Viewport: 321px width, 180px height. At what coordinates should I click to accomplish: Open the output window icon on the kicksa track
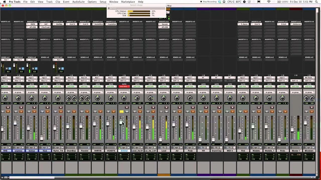point(36,147)
